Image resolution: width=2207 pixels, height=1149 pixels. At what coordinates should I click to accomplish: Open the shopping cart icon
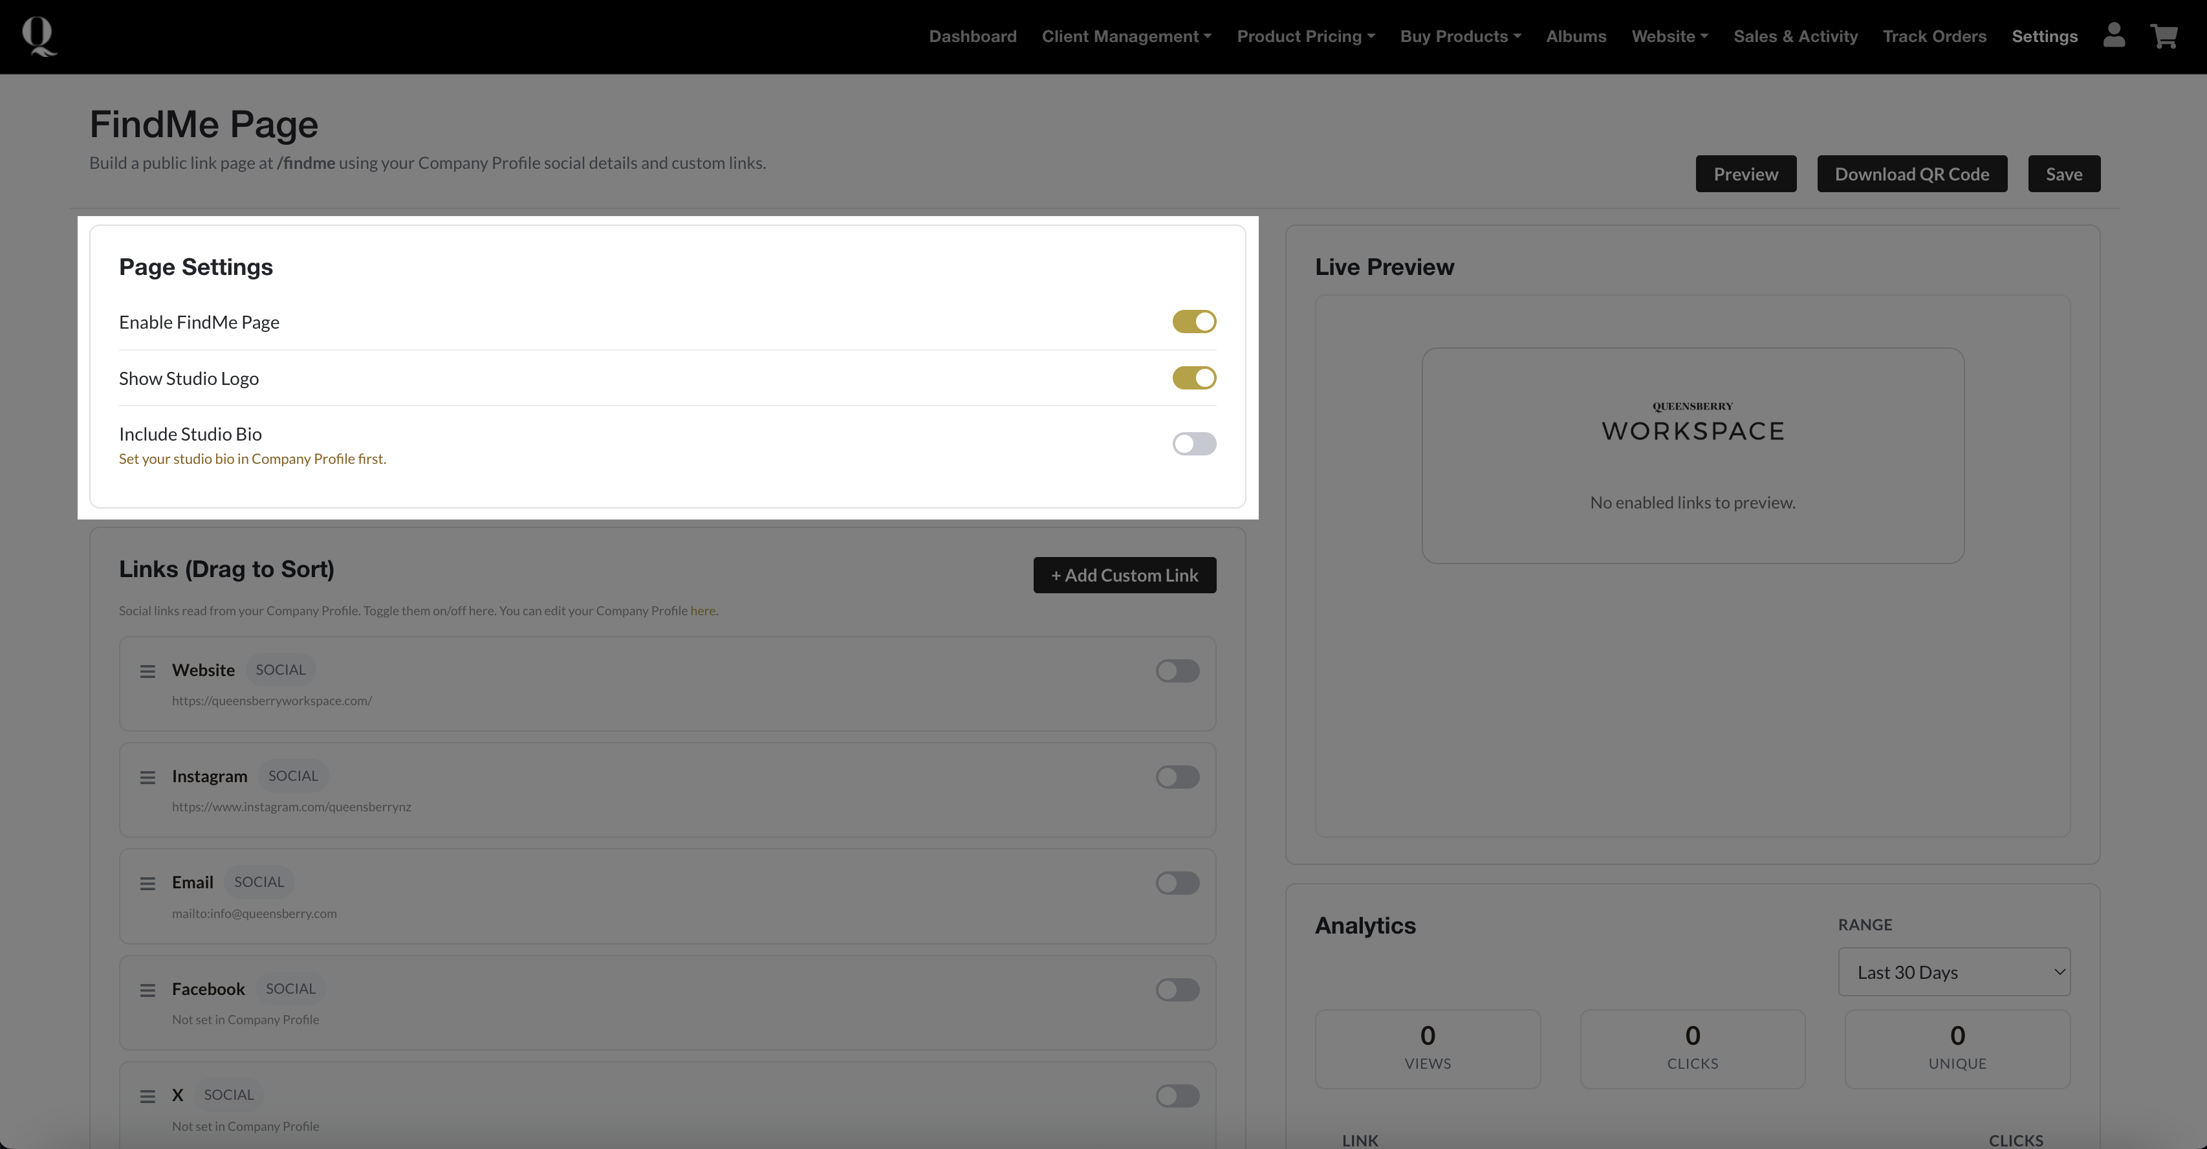(x=2163, y=36)
